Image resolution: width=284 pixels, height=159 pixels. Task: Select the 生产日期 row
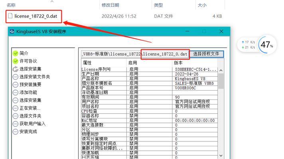[149, 74]
